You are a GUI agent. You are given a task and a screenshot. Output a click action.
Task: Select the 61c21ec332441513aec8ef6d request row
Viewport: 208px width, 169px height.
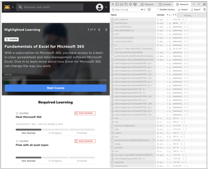pos(158,53)
